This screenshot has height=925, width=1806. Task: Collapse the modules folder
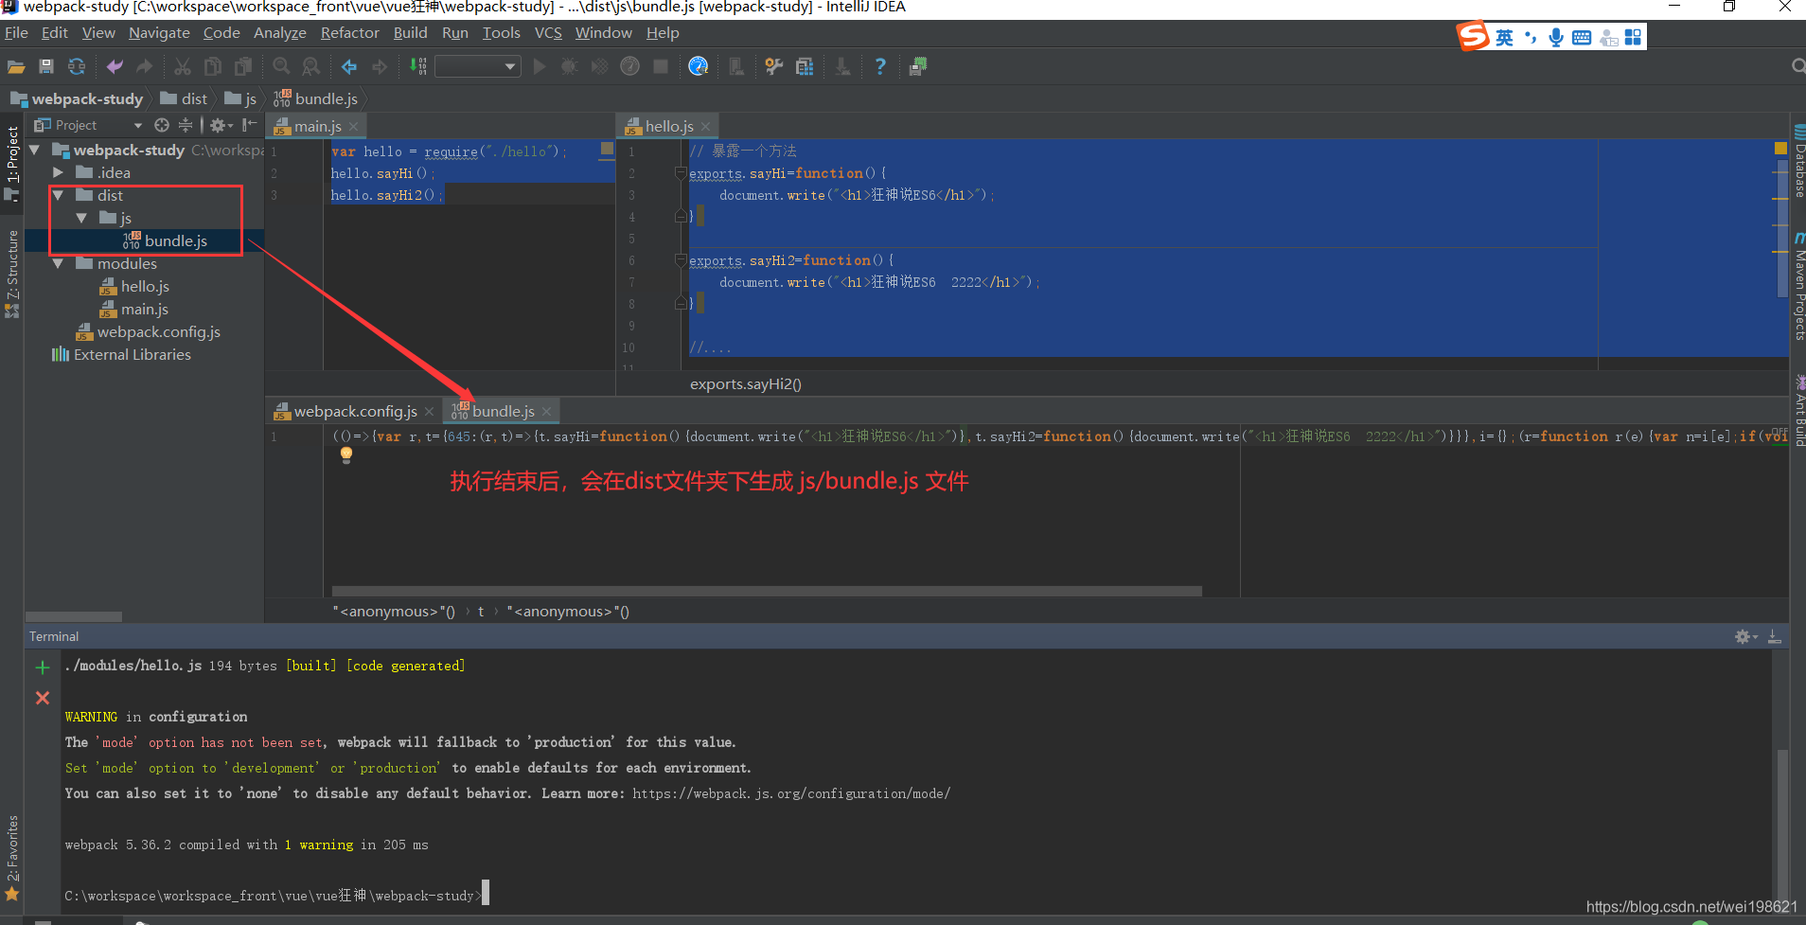59,263
